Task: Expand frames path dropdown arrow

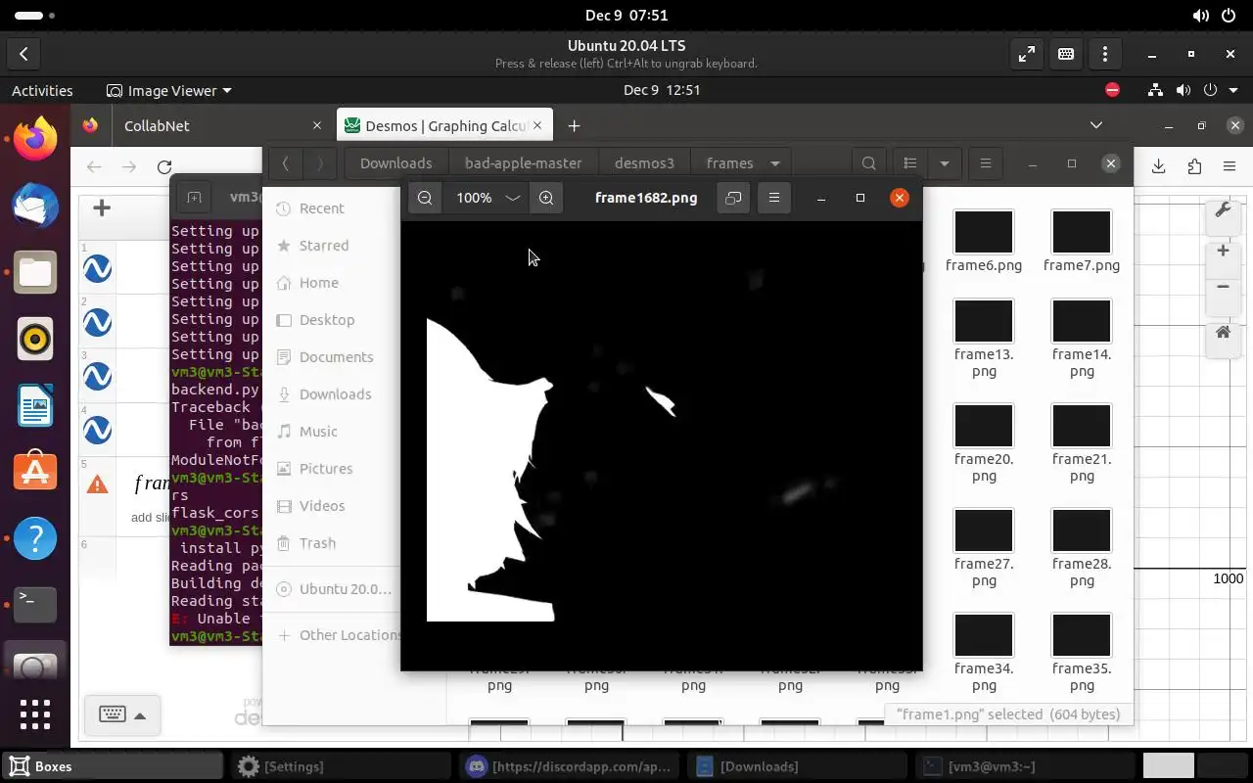Action: [x=775, y=163]
